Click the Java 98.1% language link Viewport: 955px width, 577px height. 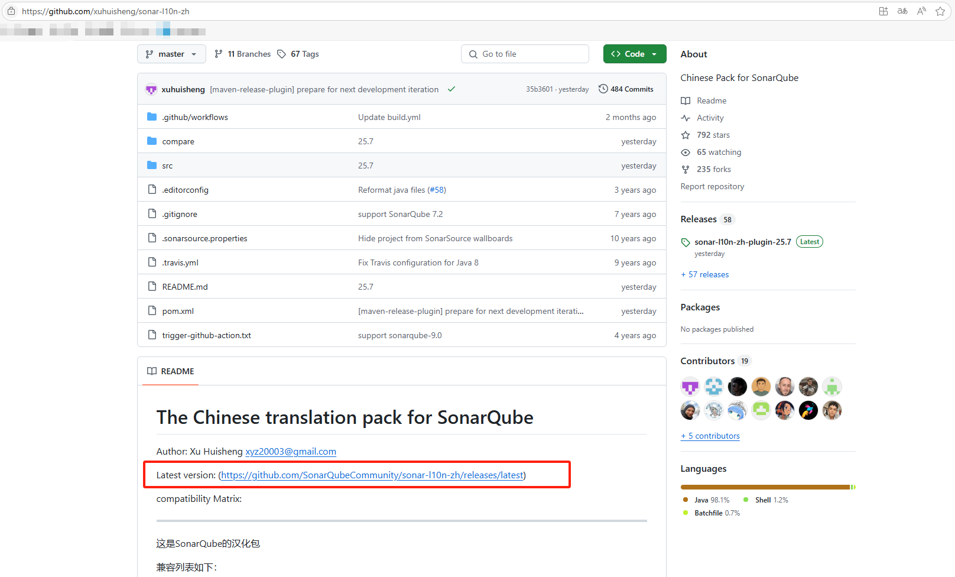pyautogui.click(x=706, y=500)
